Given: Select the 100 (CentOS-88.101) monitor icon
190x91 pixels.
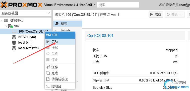Looking at the screenshot, I should point(14,32).
